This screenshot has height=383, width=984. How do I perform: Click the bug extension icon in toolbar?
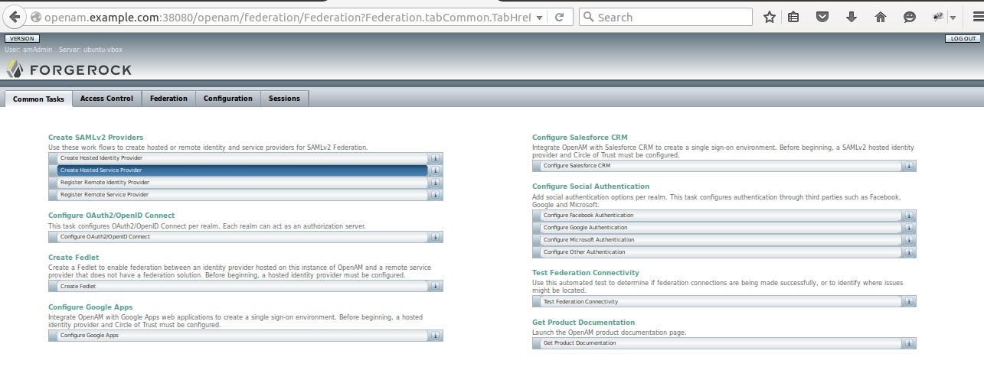coord(938,17)
